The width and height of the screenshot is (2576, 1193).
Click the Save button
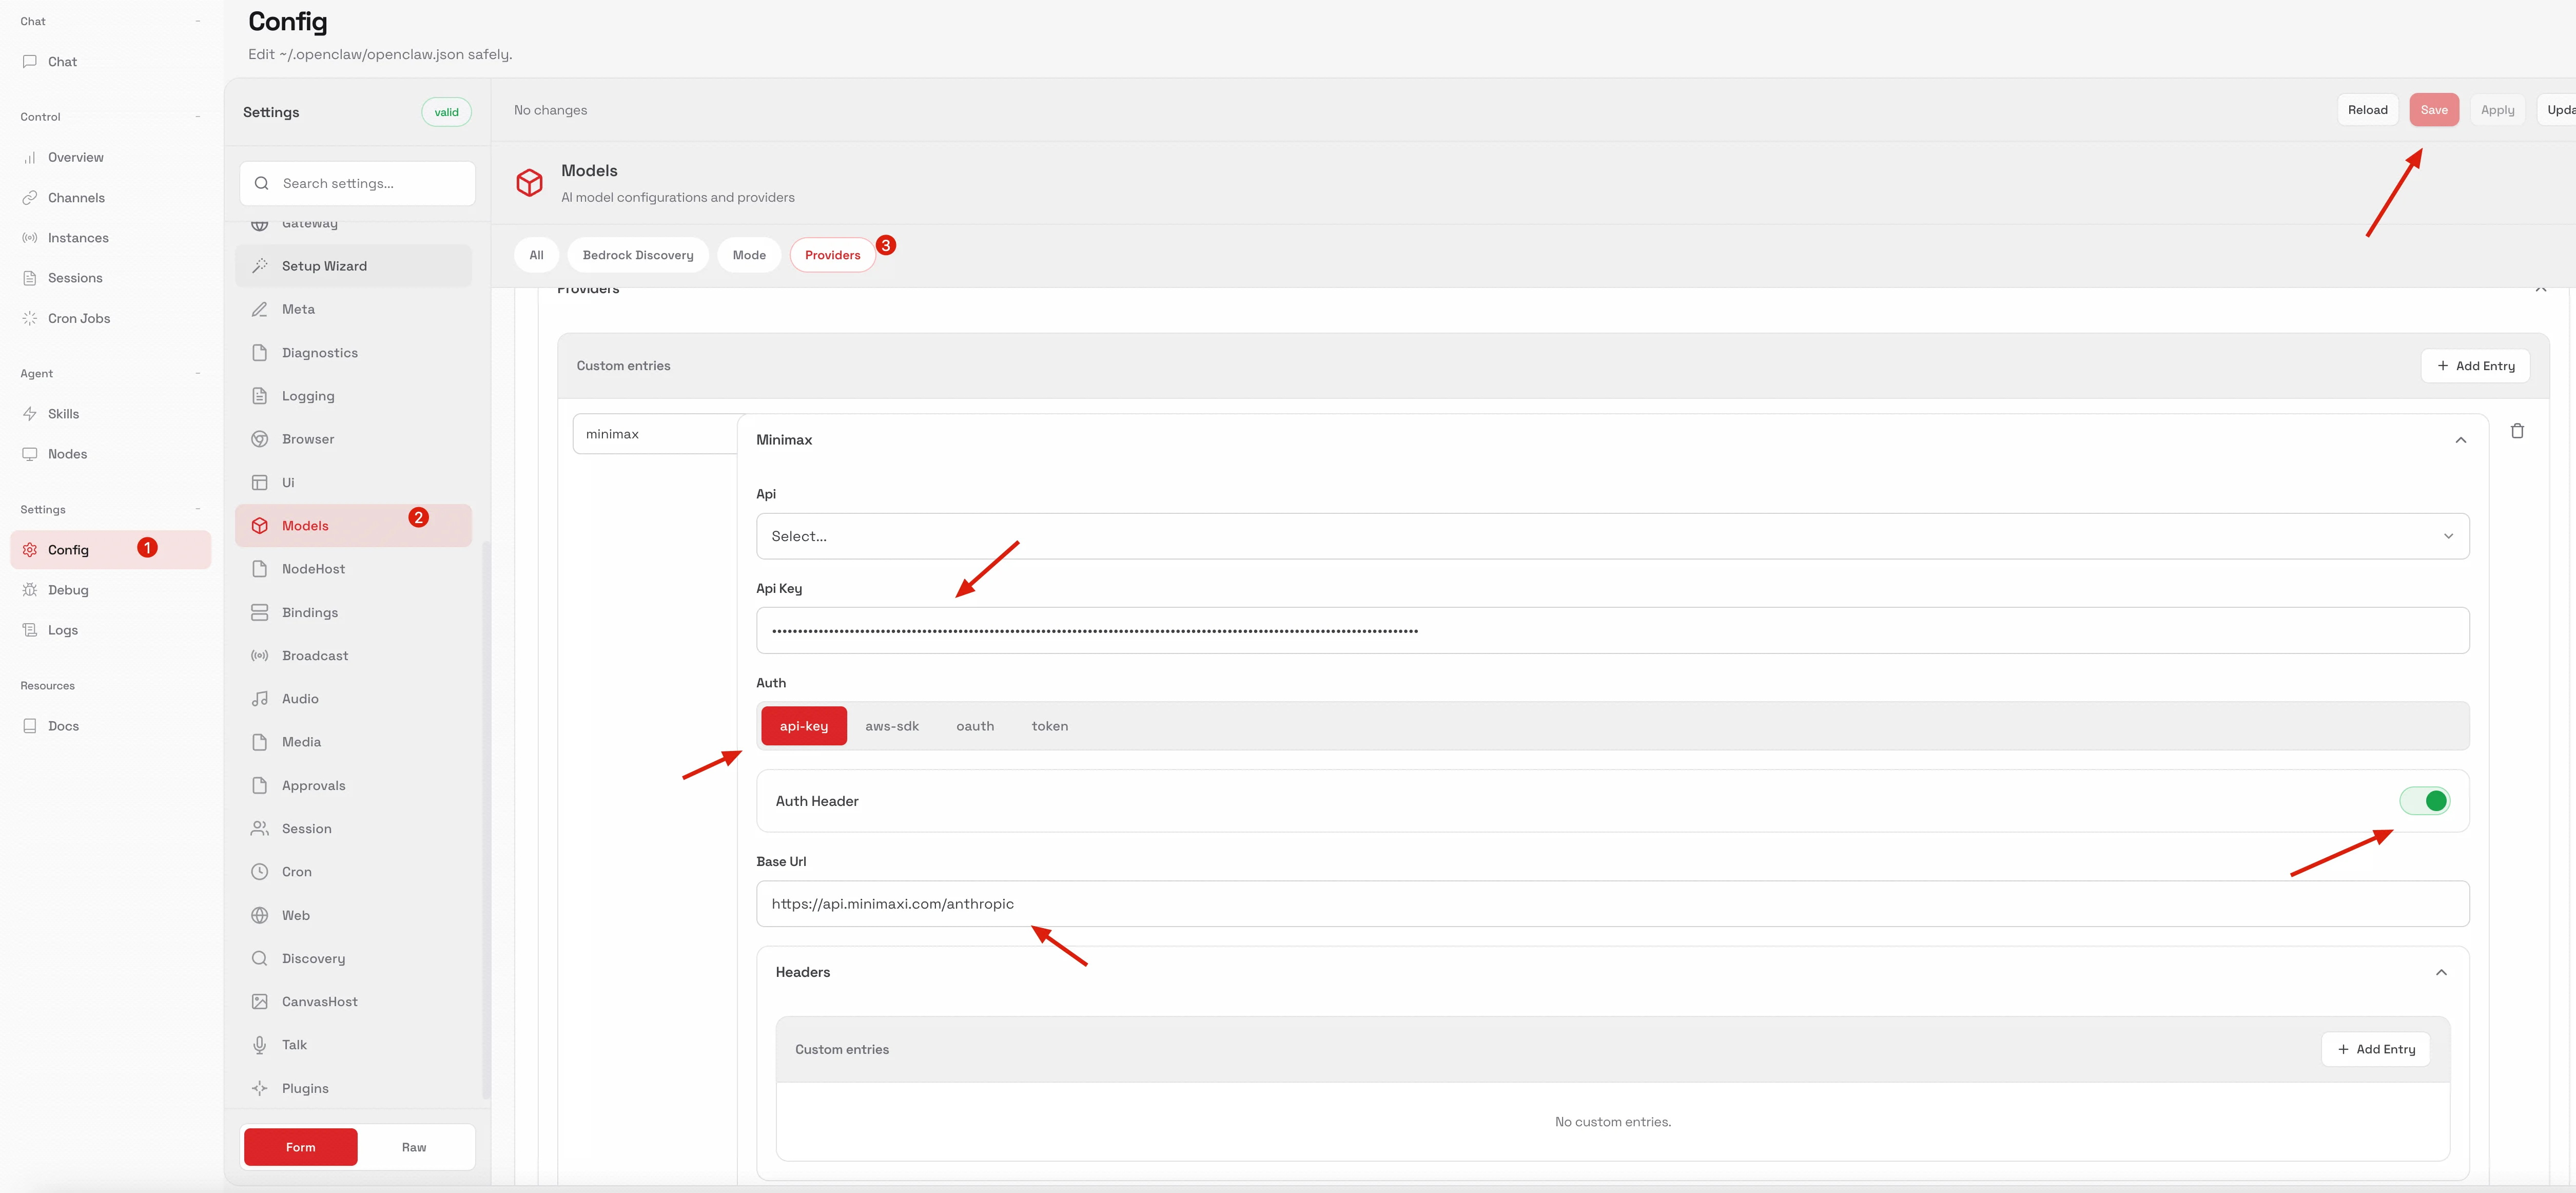[2433, 110]
